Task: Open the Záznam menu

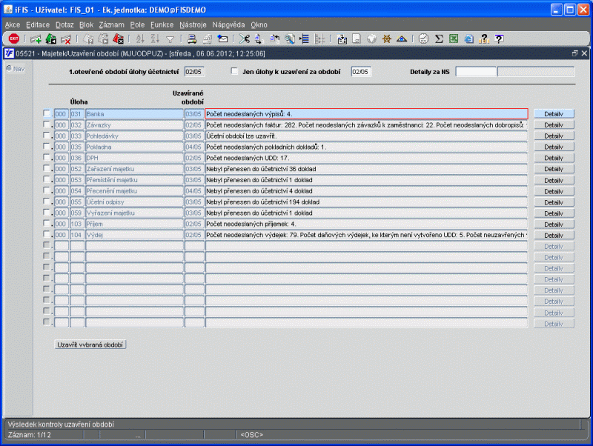Action: [112, 25]
